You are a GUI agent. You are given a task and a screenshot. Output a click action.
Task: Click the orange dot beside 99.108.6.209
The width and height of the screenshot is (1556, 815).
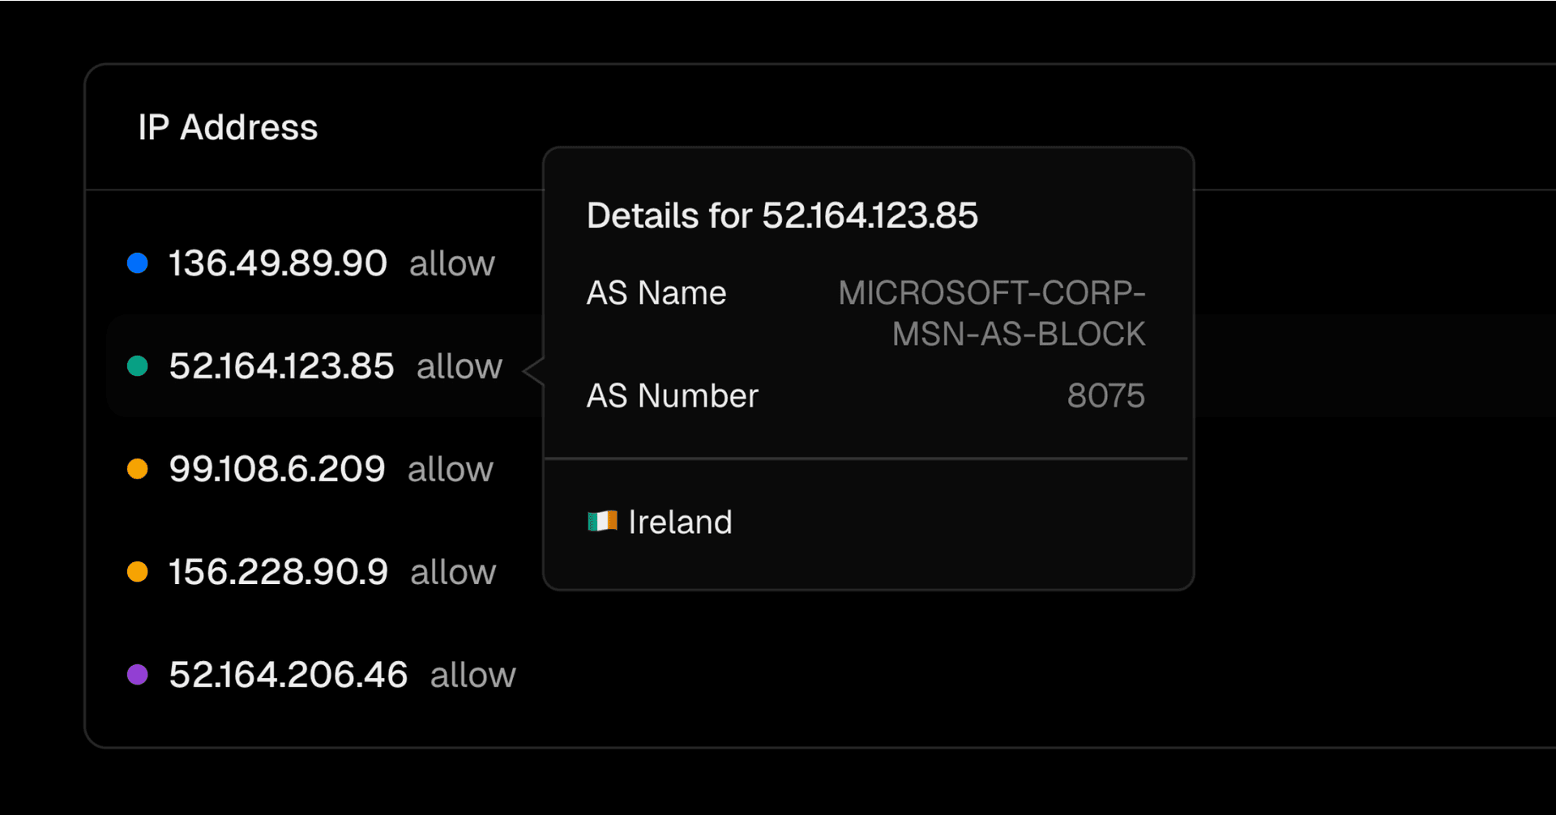pos(138,469)
